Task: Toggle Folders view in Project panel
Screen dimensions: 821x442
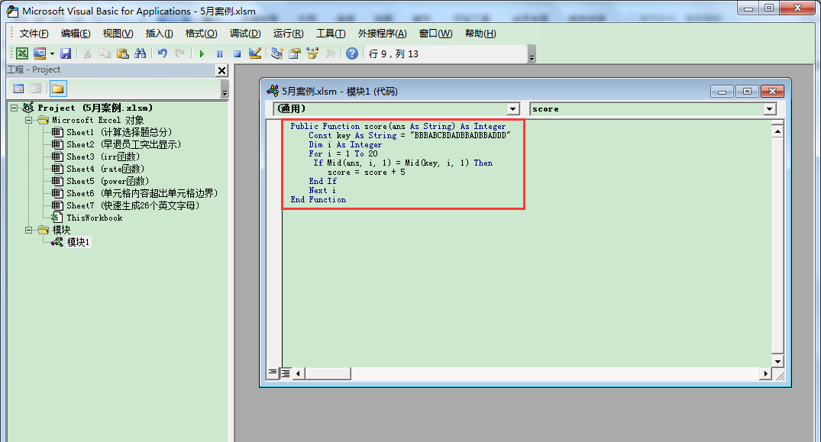Action: pyautogui.click(x=57, y=89)
